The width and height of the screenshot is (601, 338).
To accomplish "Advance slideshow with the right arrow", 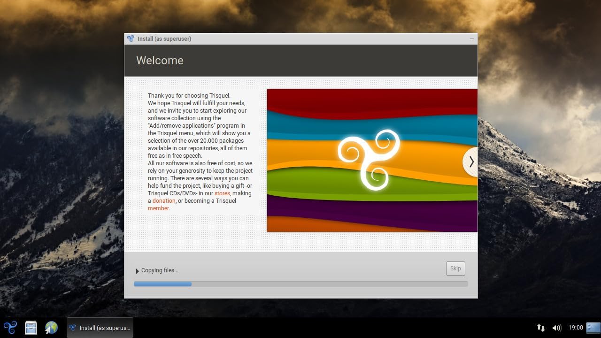I will click(470, 162).
